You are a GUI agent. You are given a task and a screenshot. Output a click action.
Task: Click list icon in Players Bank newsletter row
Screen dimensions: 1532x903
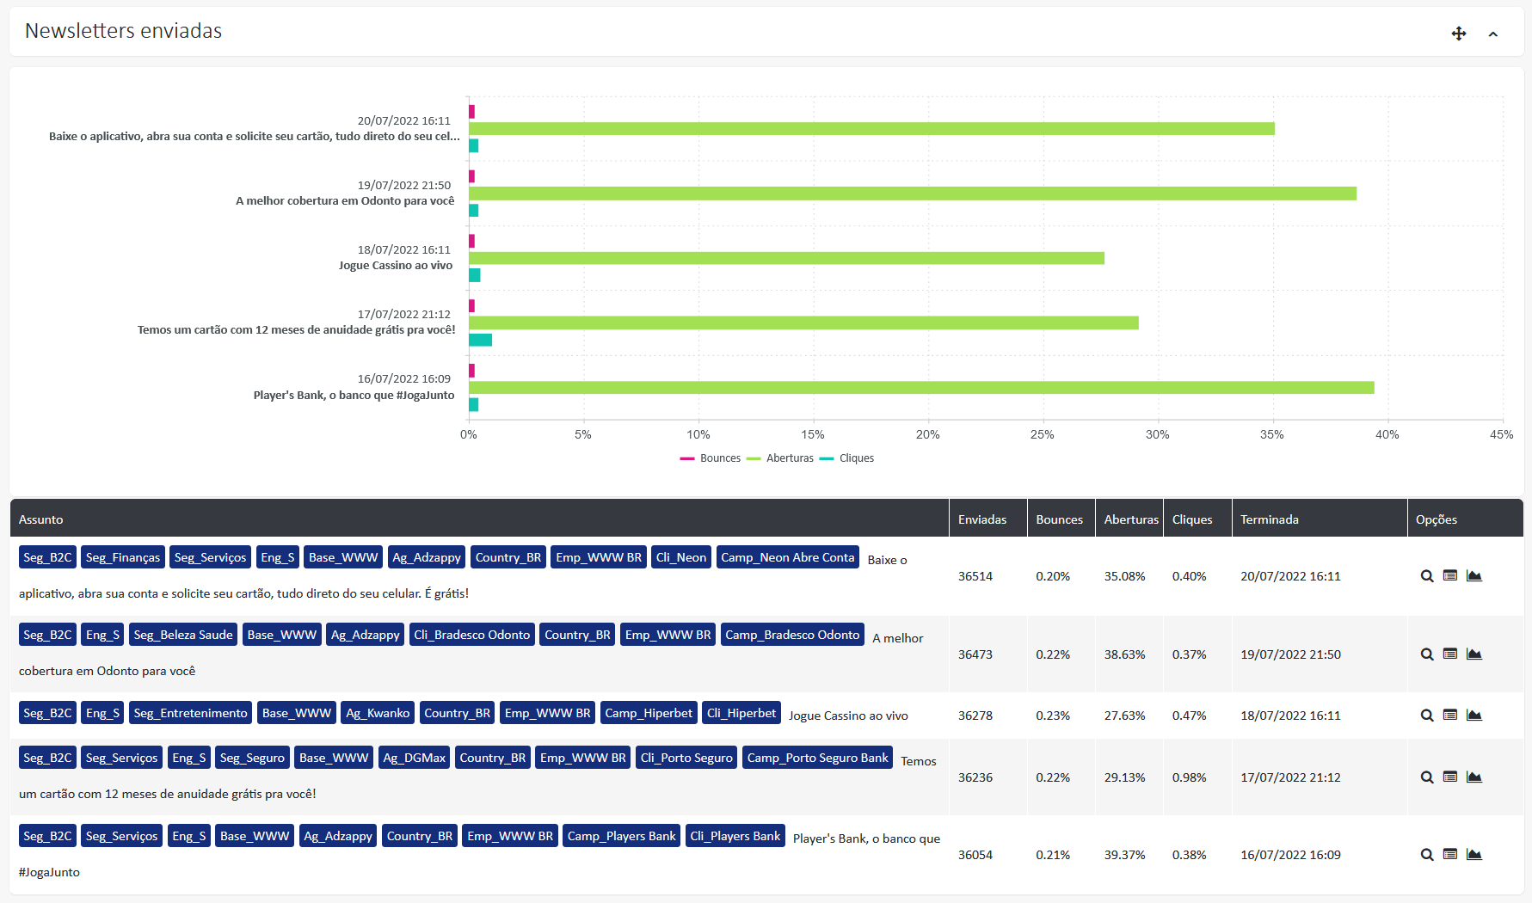[1450, 855]
